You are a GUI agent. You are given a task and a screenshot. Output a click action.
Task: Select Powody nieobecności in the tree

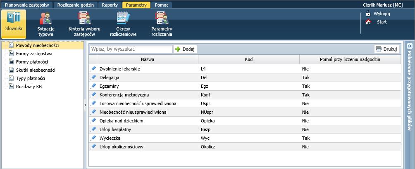37,45
